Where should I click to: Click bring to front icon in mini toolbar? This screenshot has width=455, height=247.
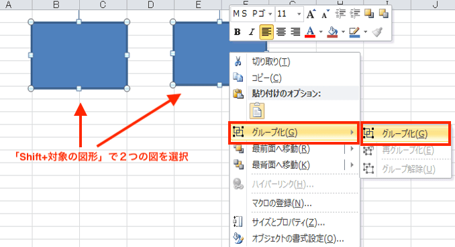tap(369, 13)
